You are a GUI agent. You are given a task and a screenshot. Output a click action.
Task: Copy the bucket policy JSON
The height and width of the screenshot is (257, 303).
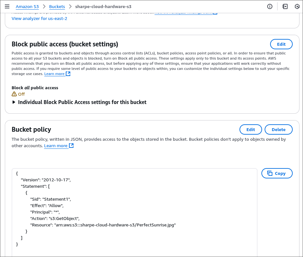277,173
